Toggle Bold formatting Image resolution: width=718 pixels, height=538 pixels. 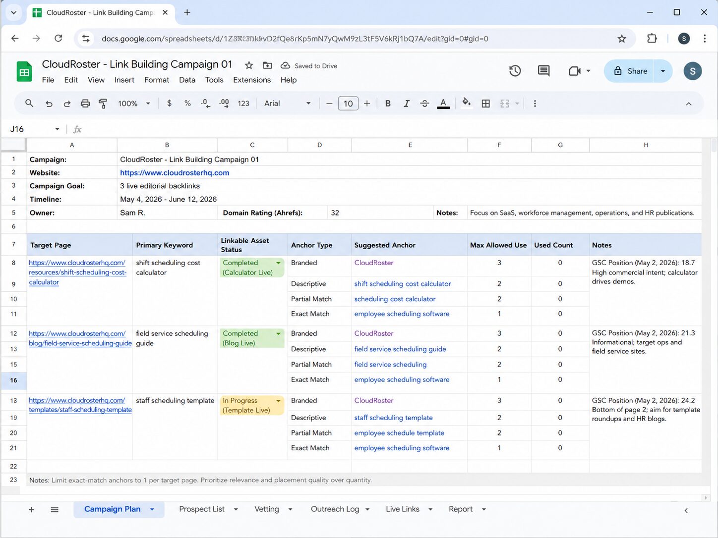388,104
